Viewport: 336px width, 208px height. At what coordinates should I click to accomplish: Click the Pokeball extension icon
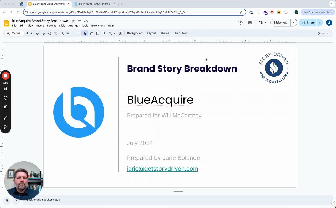tap(272, 12)
